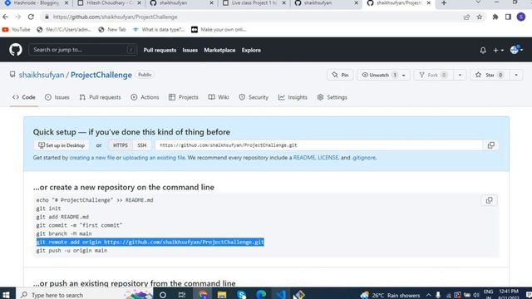Click the repository clone URL field
Screen dimensions: 532x299
point(319,145)
